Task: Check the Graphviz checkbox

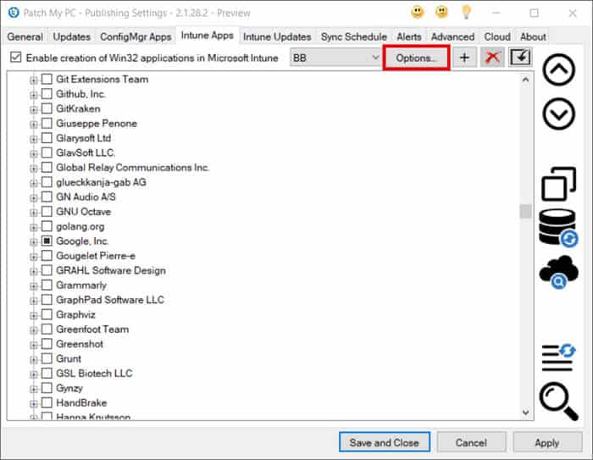Action: [x=47, y=315]
